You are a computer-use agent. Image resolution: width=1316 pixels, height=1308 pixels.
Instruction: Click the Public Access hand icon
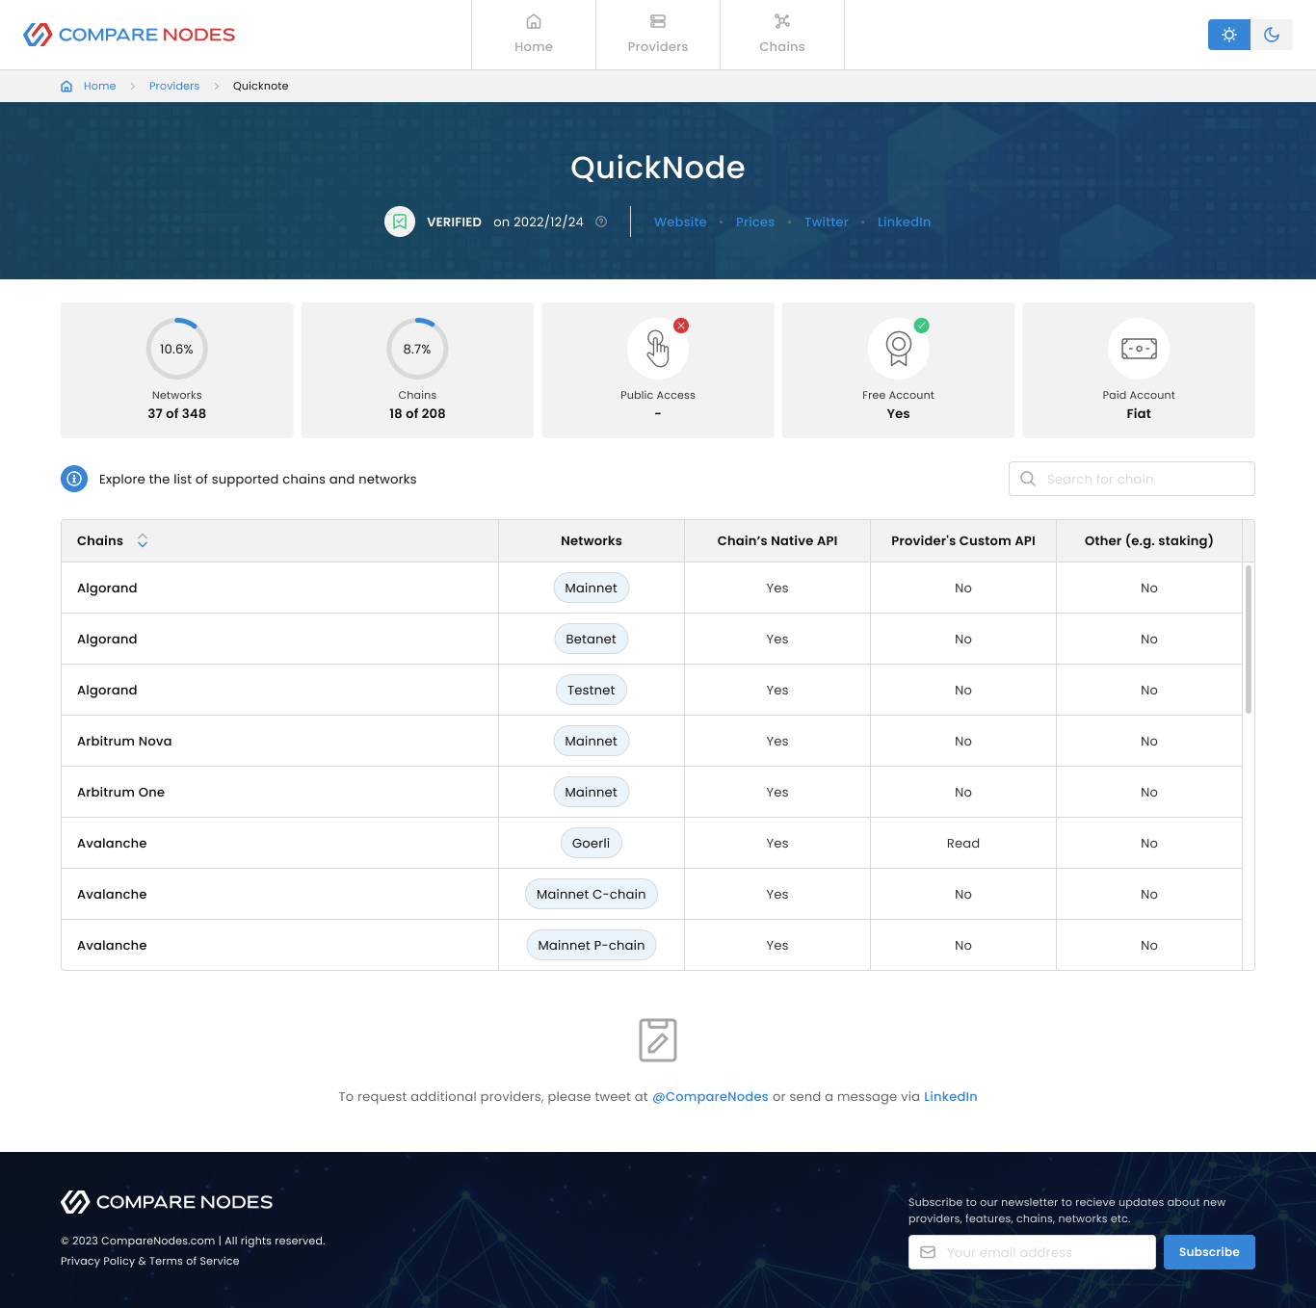(658, 349)
